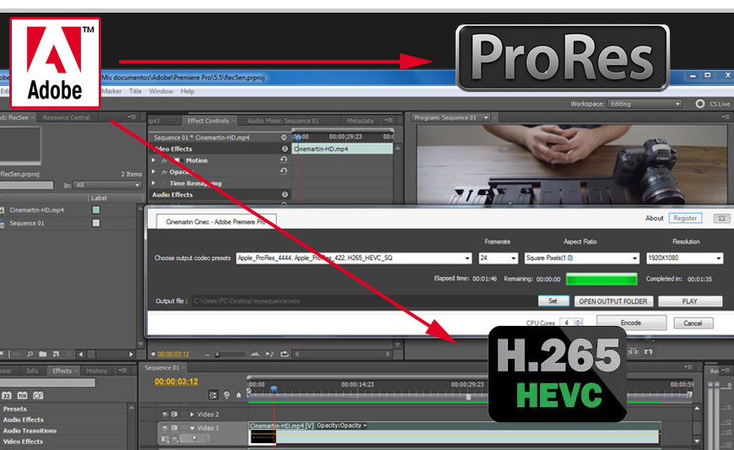Click the export frame camera icon
This screenshot has height=450, width=734.
pyautogui.click(x=648, y=351)
